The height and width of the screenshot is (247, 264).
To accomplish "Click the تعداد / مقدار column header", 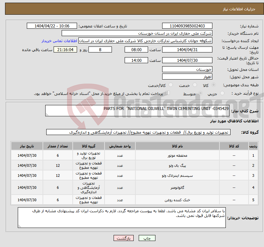I will pyautogui.click(x=58, y=146).
